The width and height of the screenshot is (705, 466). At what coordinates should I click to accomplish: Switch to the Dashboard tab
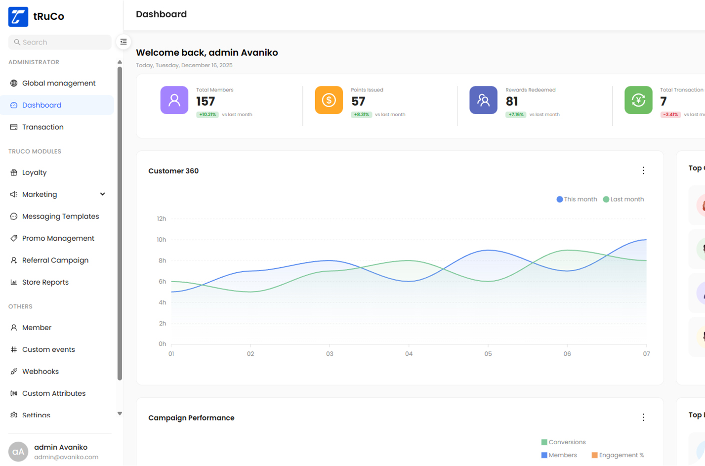[x=41, y=105]
